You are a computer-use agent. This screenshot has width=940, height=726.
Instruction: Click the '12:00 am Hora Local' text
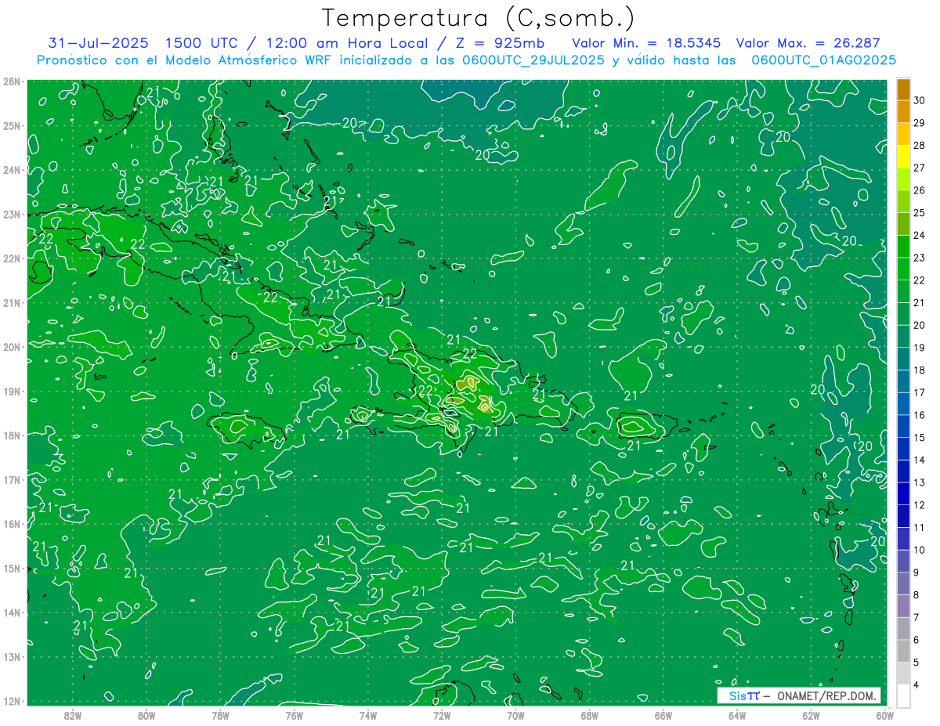point(345,44)
